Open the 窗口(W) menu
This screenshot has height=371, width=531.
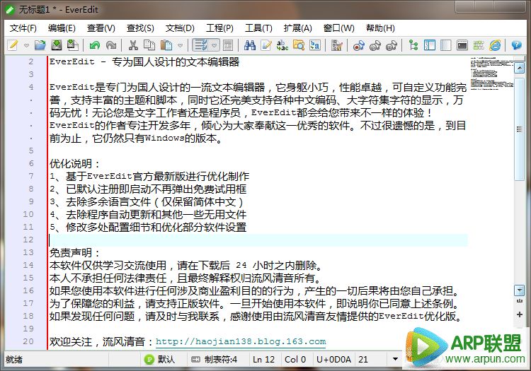pos(338,28)
